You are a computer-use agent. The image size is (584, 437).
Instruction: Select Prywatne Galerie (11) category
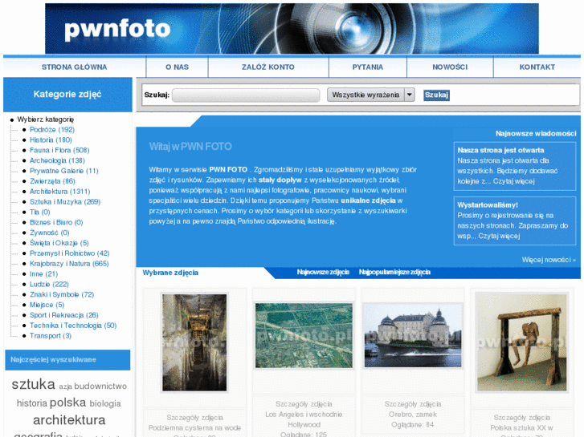pyautogui.click(x=64, y=171)
